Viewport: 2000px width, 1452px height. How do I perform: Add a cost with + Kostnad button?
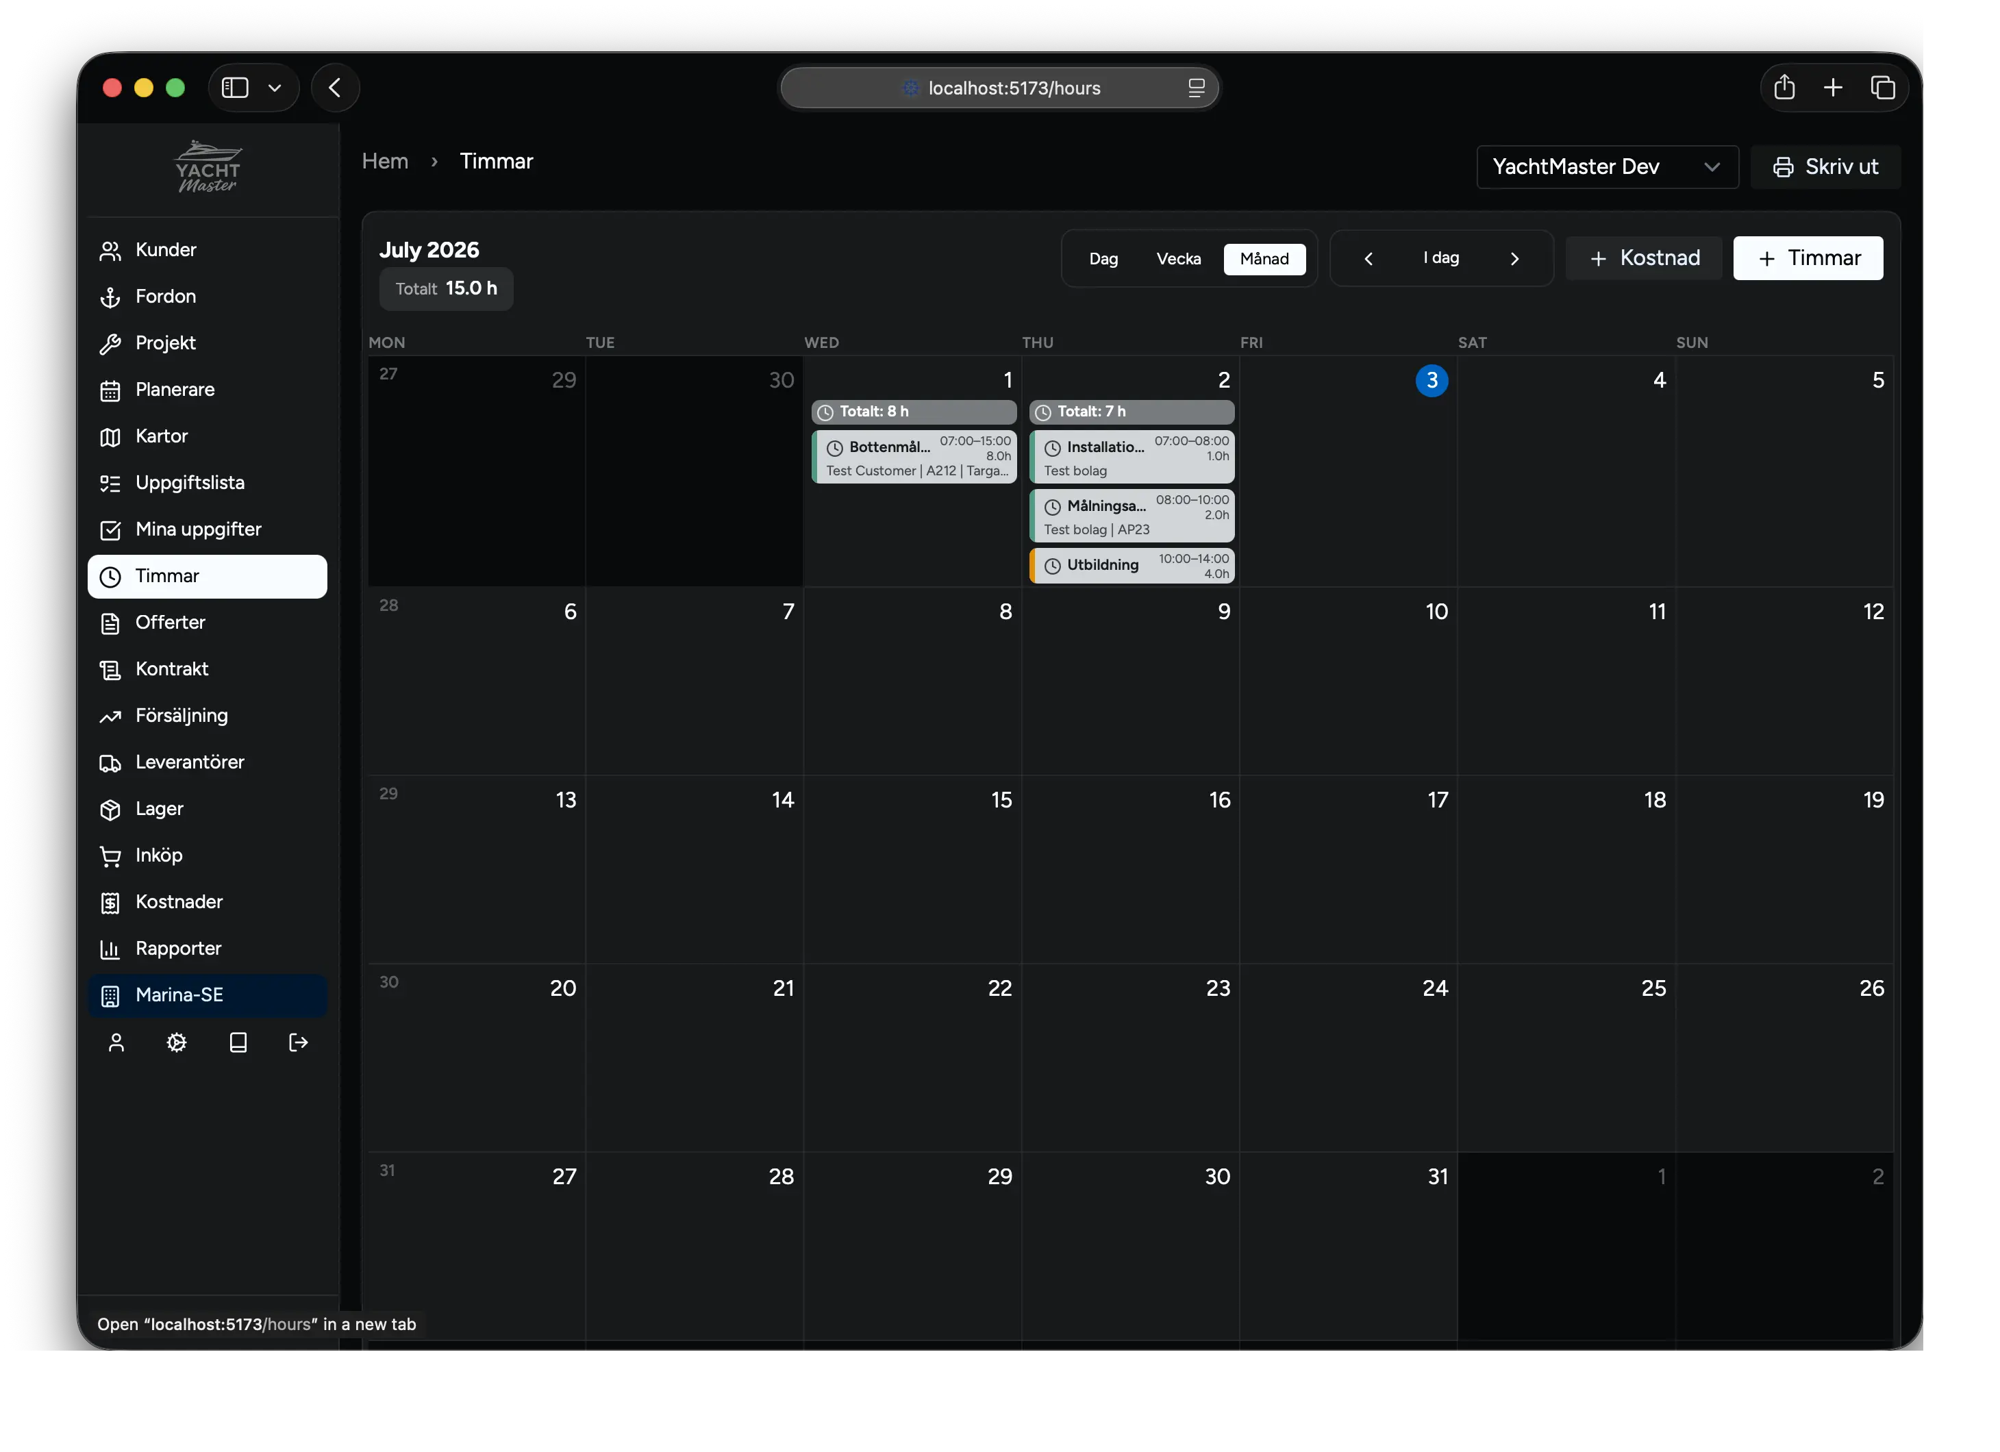click(1645, 258)
